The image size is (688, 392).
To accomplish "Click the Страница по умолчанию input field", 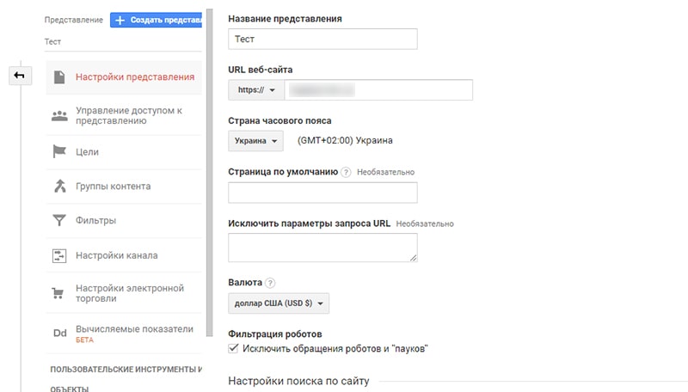I will coord(322,193).
